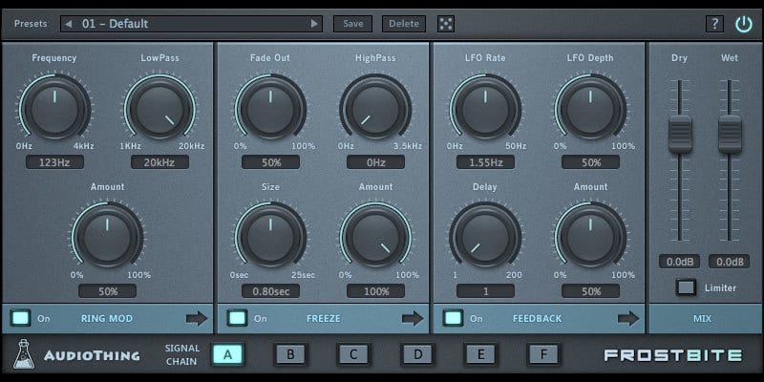Select signal chain F
This screenshot has width=764, height=382.
[543, 354]
